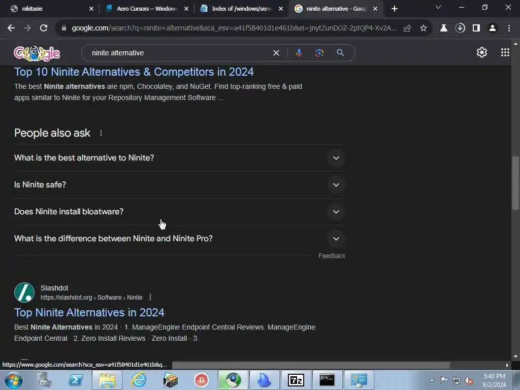Show hidden system tray icons
This screenshot has height=390, width=520.
[x=432, y=381]
